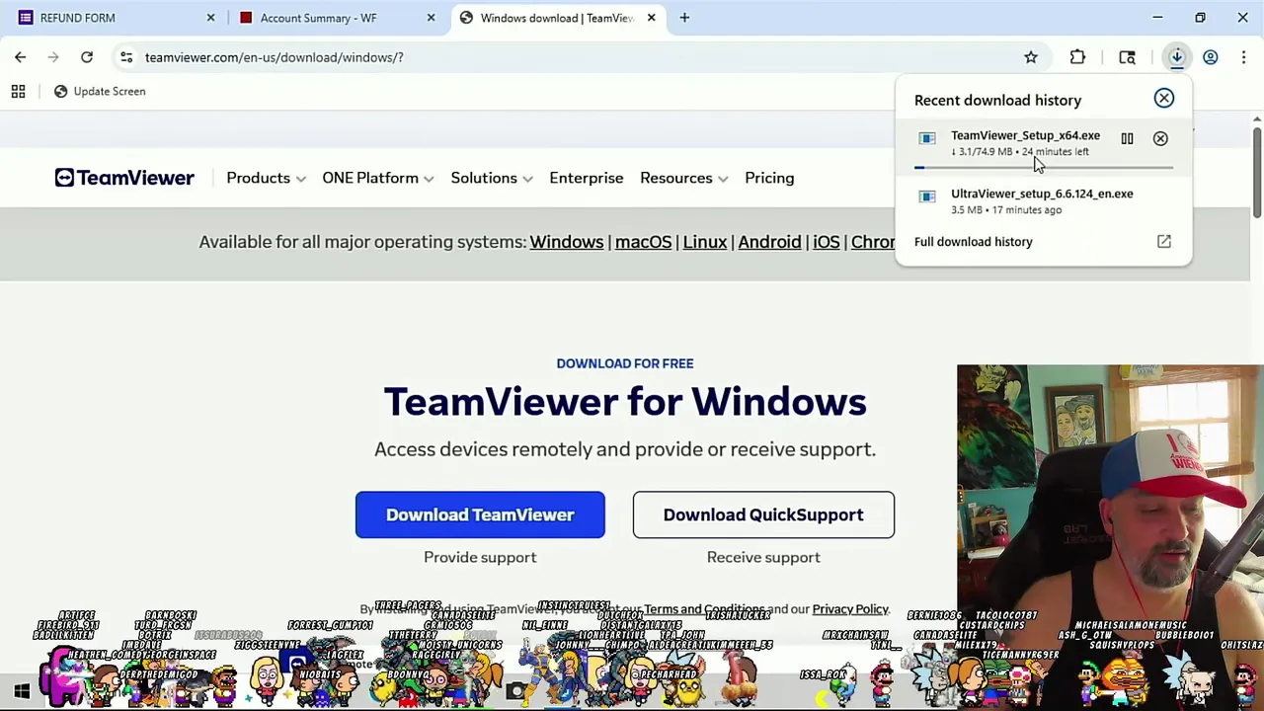Open the new tab plus button

[x=684, y=18]
